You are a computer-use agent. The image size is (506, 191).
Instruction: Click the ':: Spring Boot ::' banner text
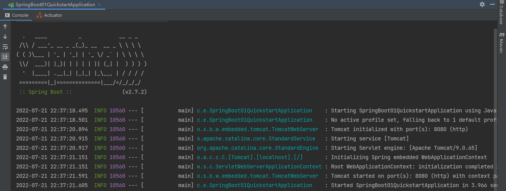pyautogui.click(x=46, y=92)
